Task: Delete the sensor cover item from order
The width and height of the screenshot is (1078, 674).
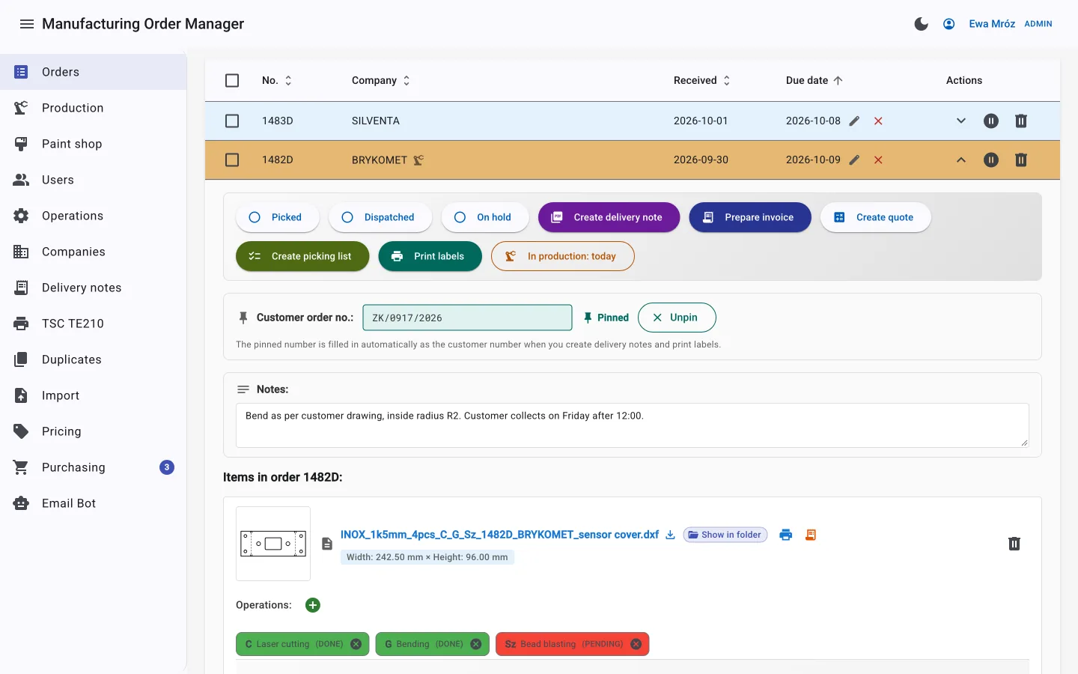Action: pos(1014,544)
